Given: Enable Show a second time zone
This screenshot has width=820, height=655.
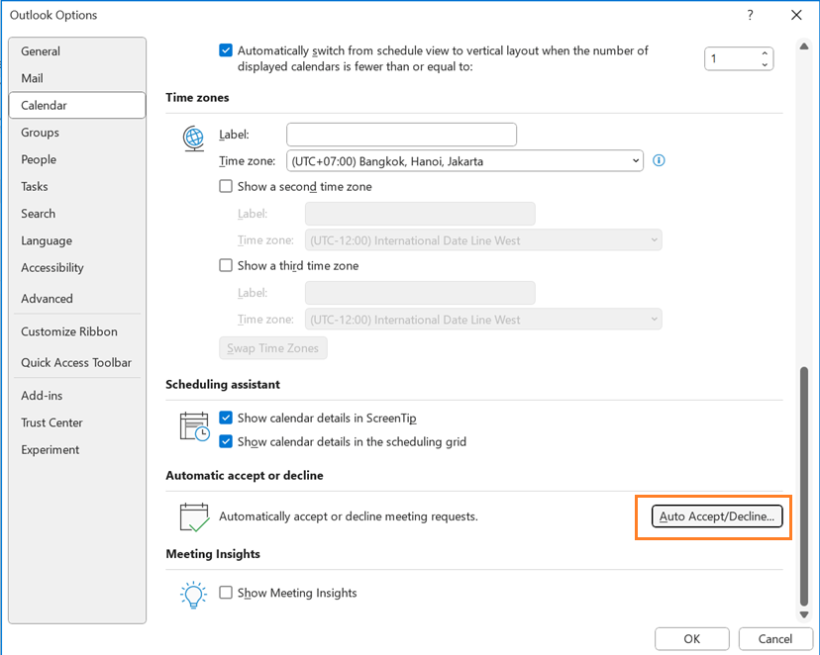Looking at the screenshot, I should [226, 186].
